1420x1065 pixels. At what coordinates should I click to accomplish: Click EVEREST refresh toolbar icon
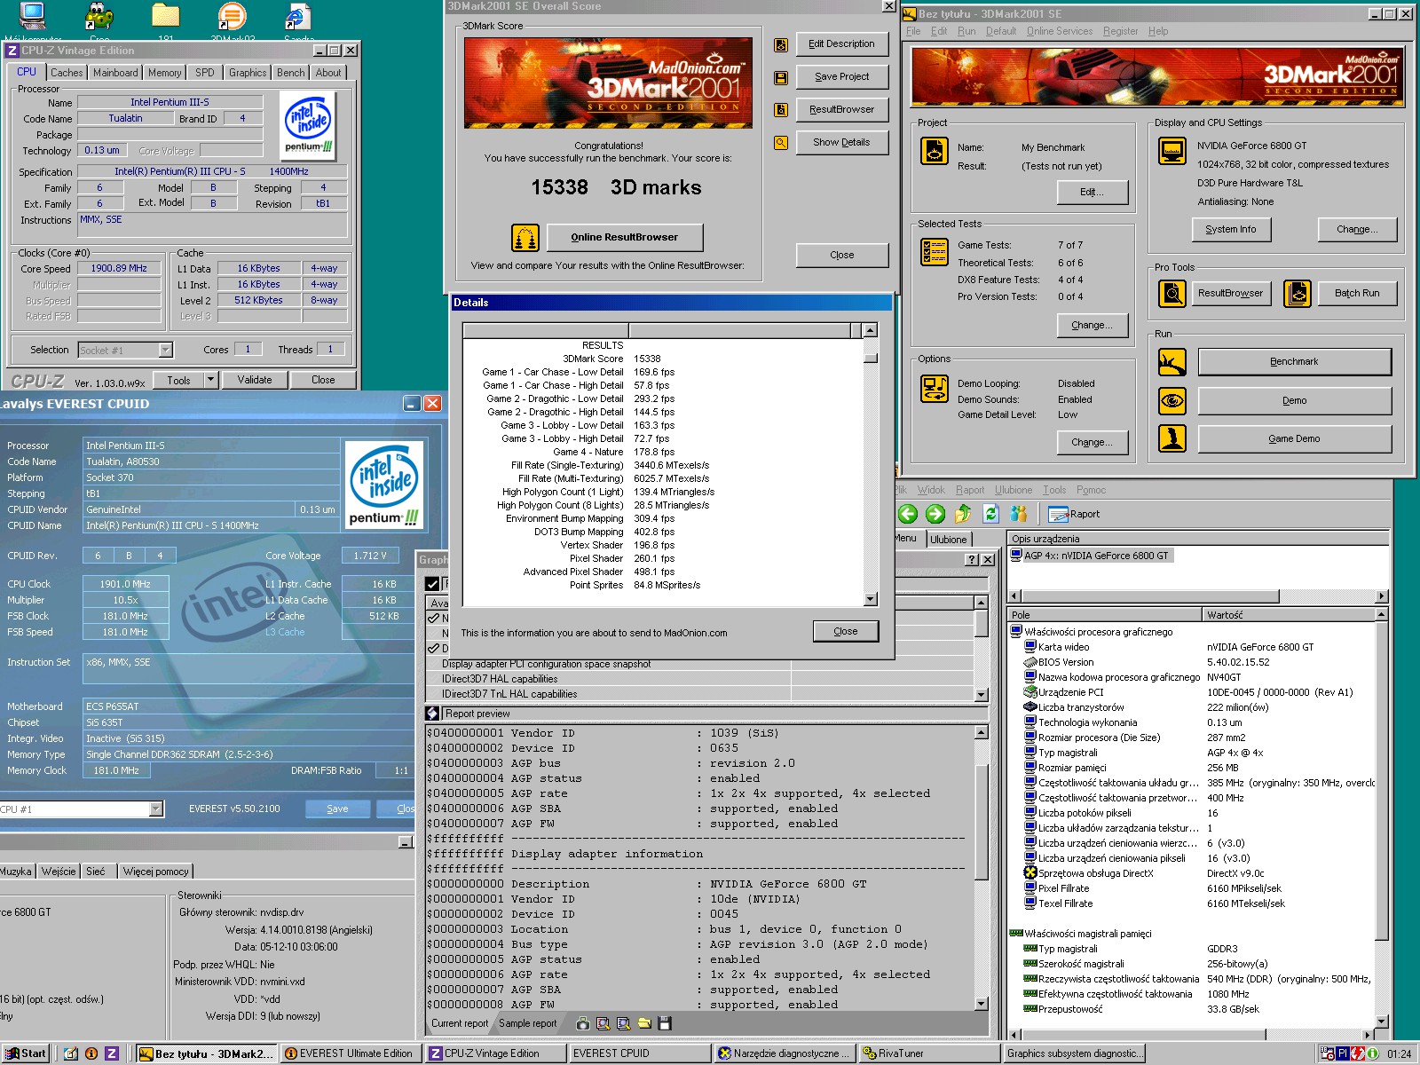tap(991, 514)
